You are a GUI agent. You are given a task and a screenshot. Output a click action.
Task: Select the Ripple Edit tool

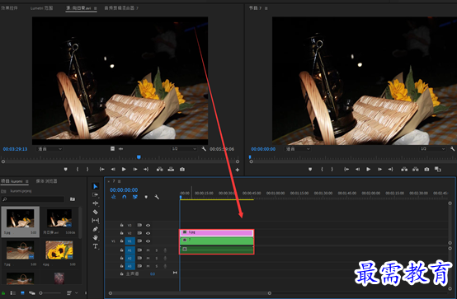point(96,203)
